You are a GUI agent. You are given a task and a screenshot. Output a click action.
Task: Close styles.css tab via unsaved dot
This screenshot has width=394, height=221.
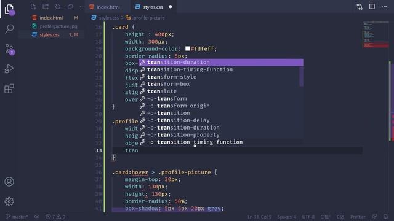[171, 7]
